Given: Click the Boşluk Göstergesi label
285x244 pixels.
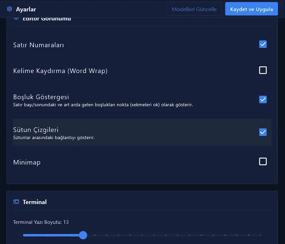Looking at the screenshot, I should coord(41,97).
